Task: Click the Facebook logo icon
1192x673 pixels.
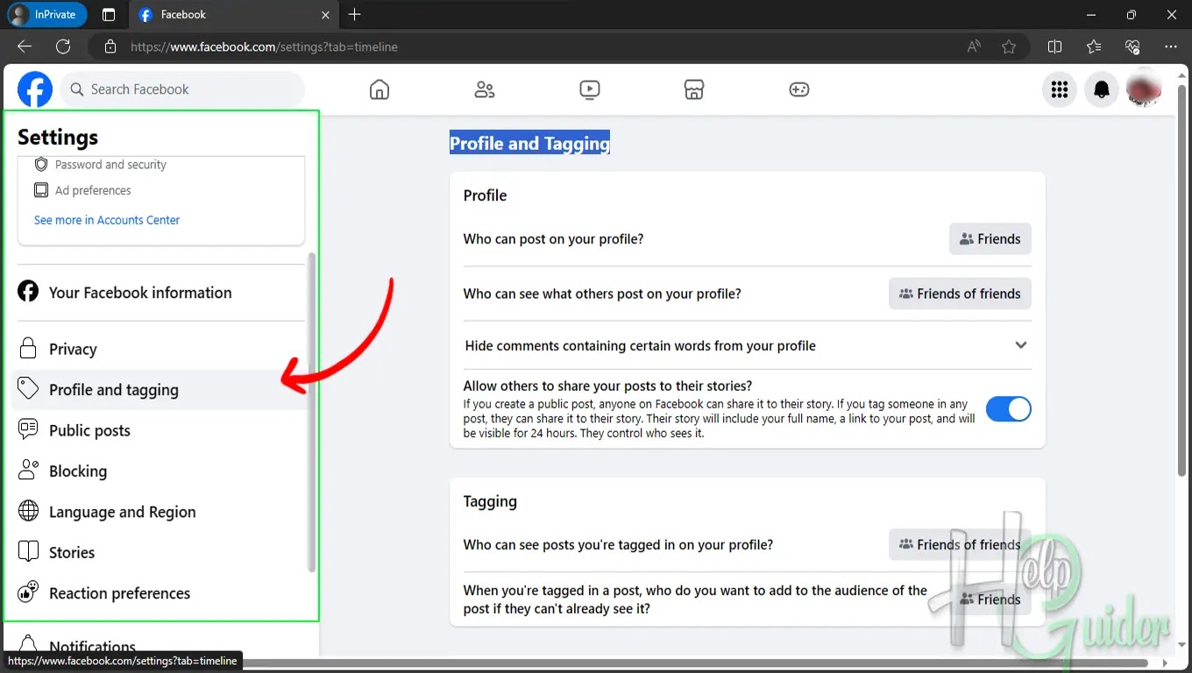Action: [x=35, y=89]
